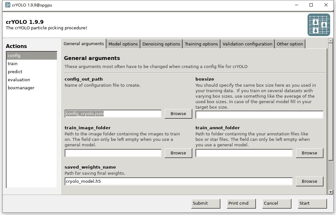This screenshot has height=215, width=336.
Task: Click the Print cmd button
Action: (x=241, y=203)
